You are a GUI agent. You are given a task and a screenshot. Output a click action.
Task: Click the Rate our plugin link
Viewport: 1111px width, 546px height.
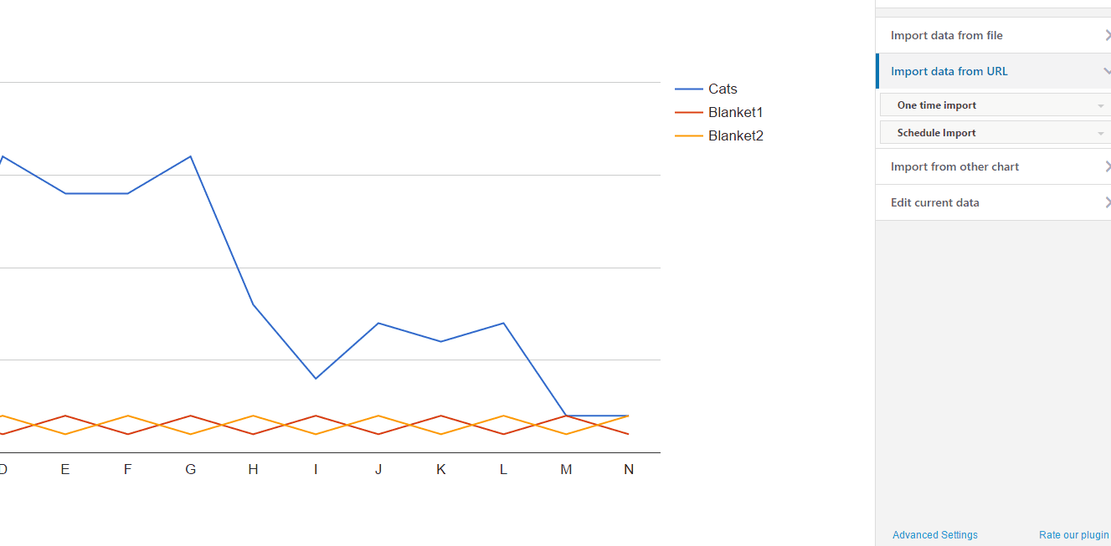coord(1073,535)
